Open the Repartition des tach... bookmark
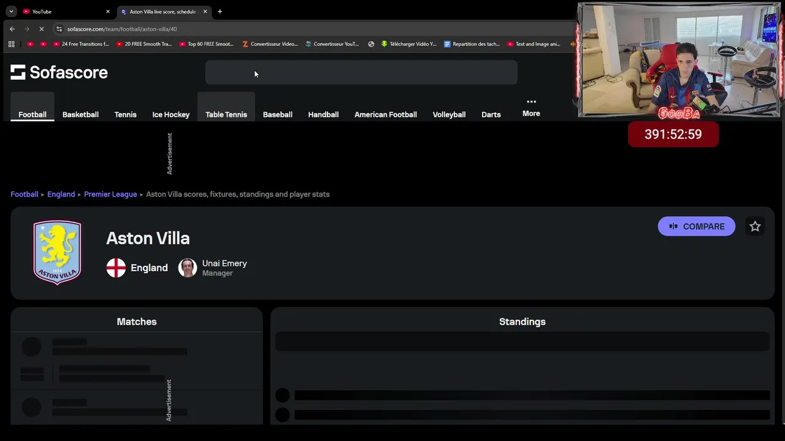Viewport: 785px width, 441px height. [x=472, y=44]
